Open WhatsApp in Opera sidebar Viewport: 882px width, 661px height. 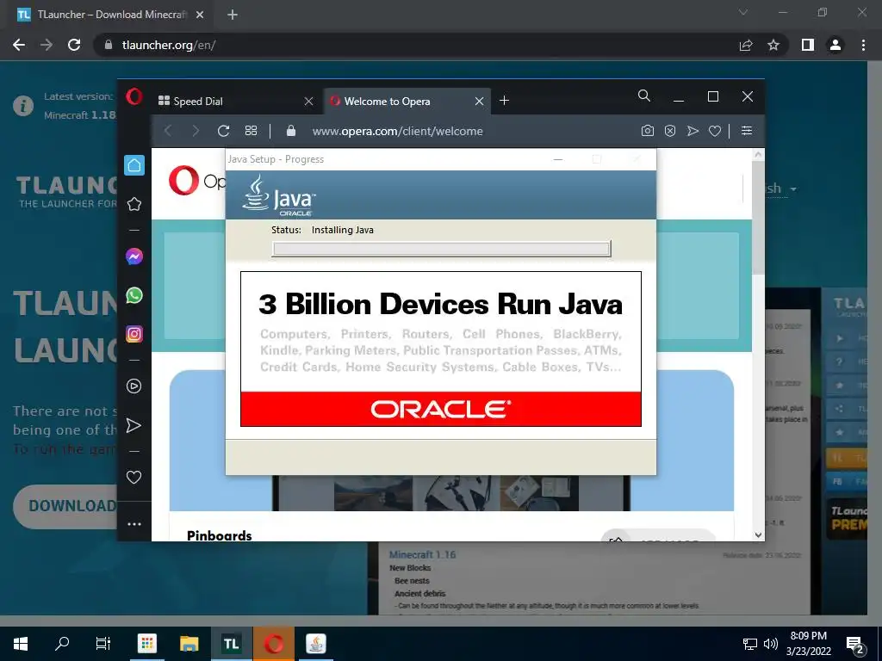tap(134, 295)
